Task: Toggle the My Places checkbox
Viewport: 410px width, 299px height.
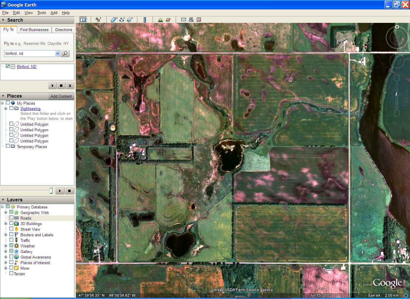Action: pos(8,103)
